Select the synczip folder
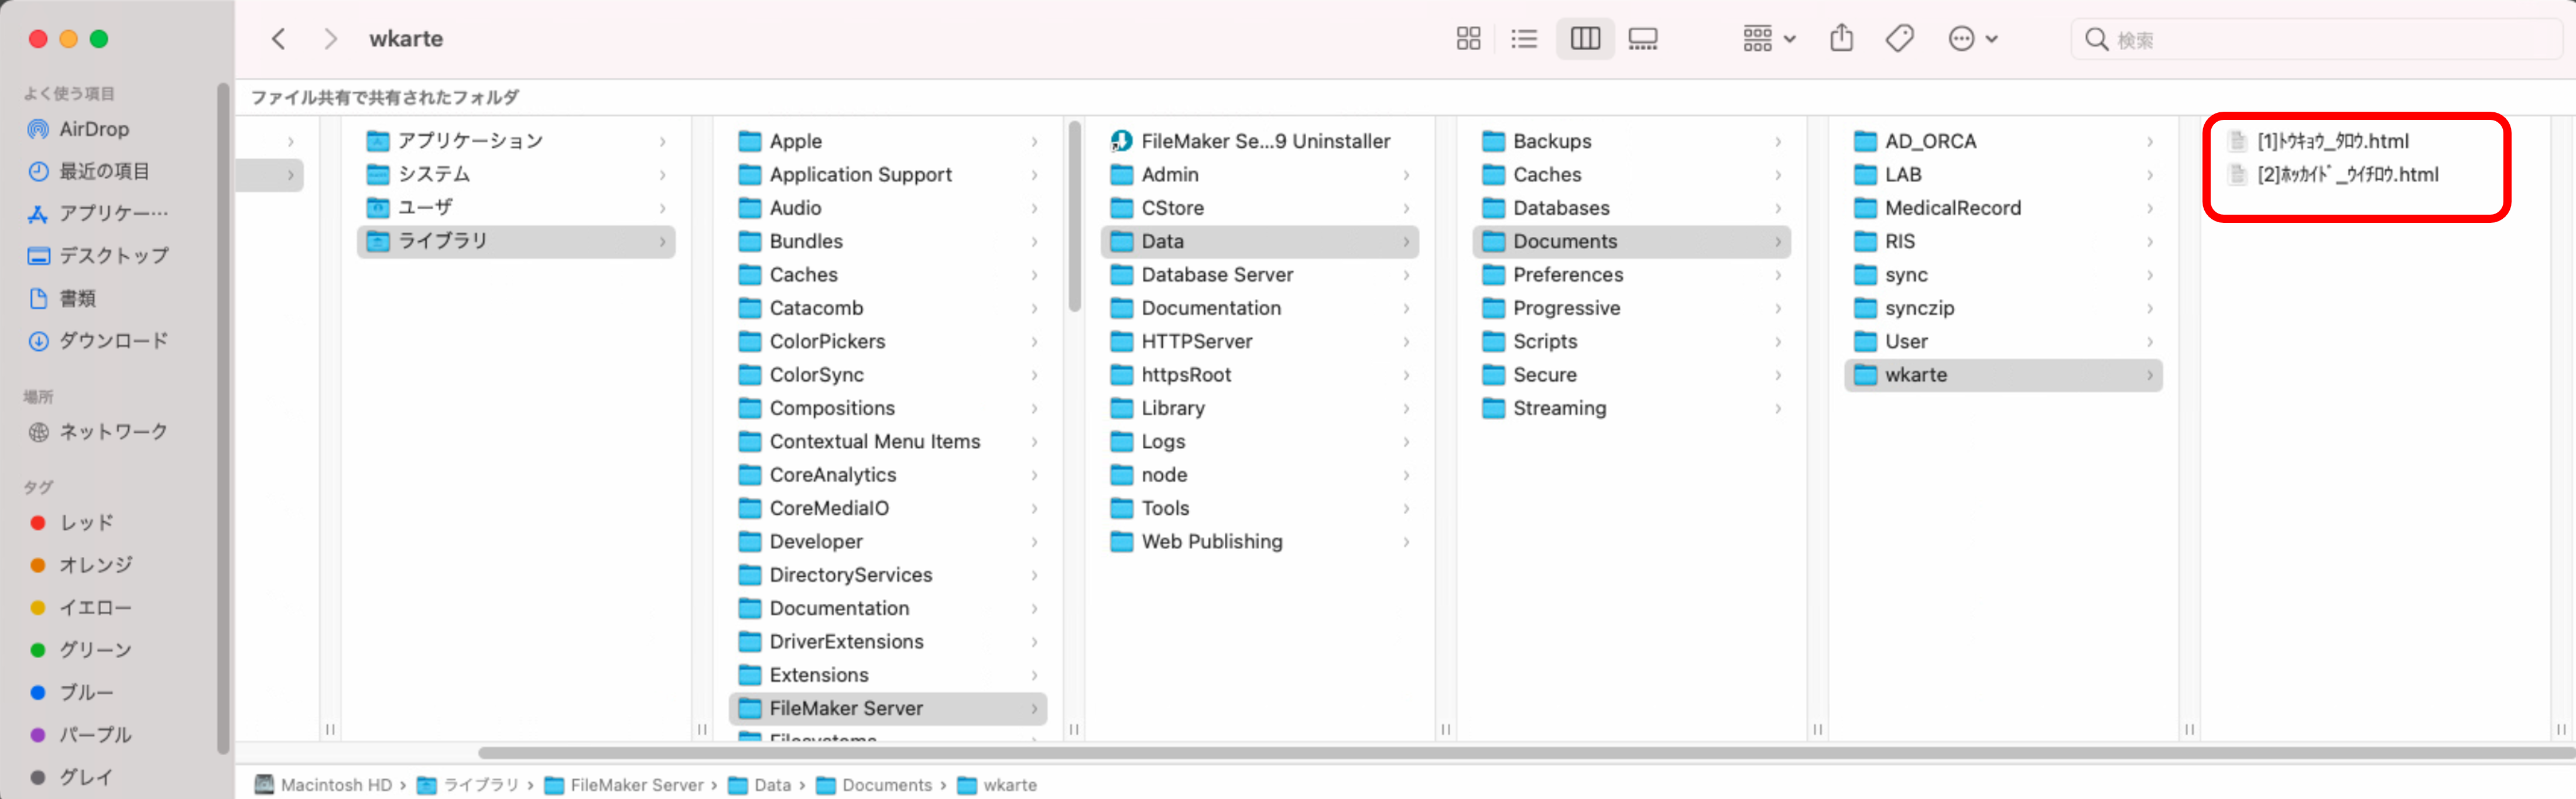Image resolution: width=2576 pixels, height=799 pixels. coord(2004,308)
